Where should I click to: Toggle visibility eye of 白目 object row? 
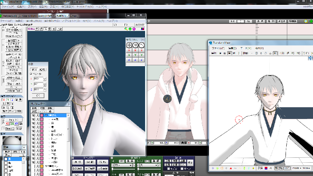click(x=33, y=131)
